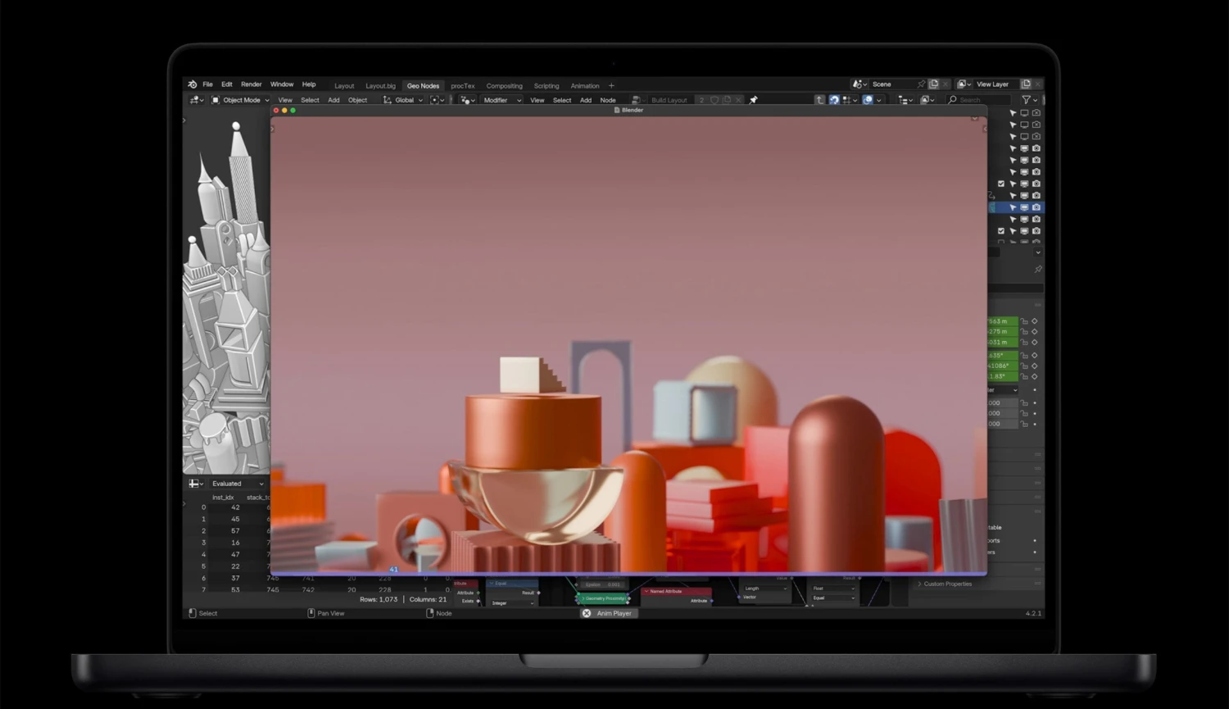This screenshot has width=1229, height=709.
Task: Toggle the render camera icon on the highlighted outliner row
Action: (x=1036, y=207)
